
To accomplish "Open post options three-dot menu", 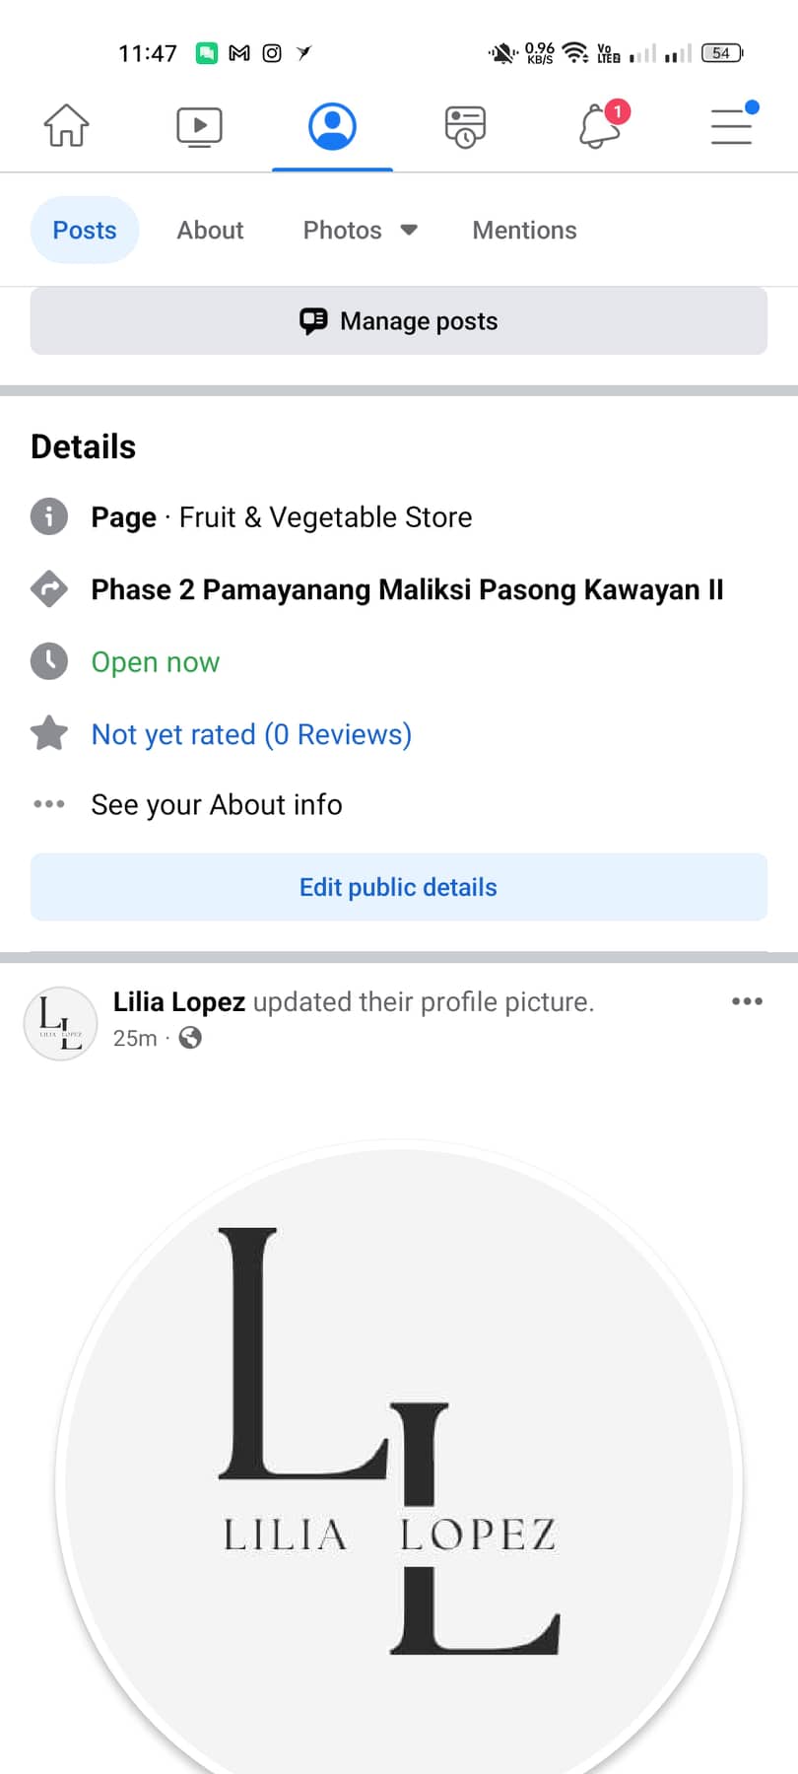I will point(747,1001).
